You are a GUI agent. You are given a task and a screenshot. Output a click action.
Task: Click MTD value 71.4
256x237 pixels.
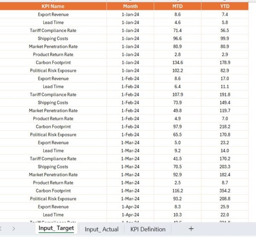click(177, 30)
